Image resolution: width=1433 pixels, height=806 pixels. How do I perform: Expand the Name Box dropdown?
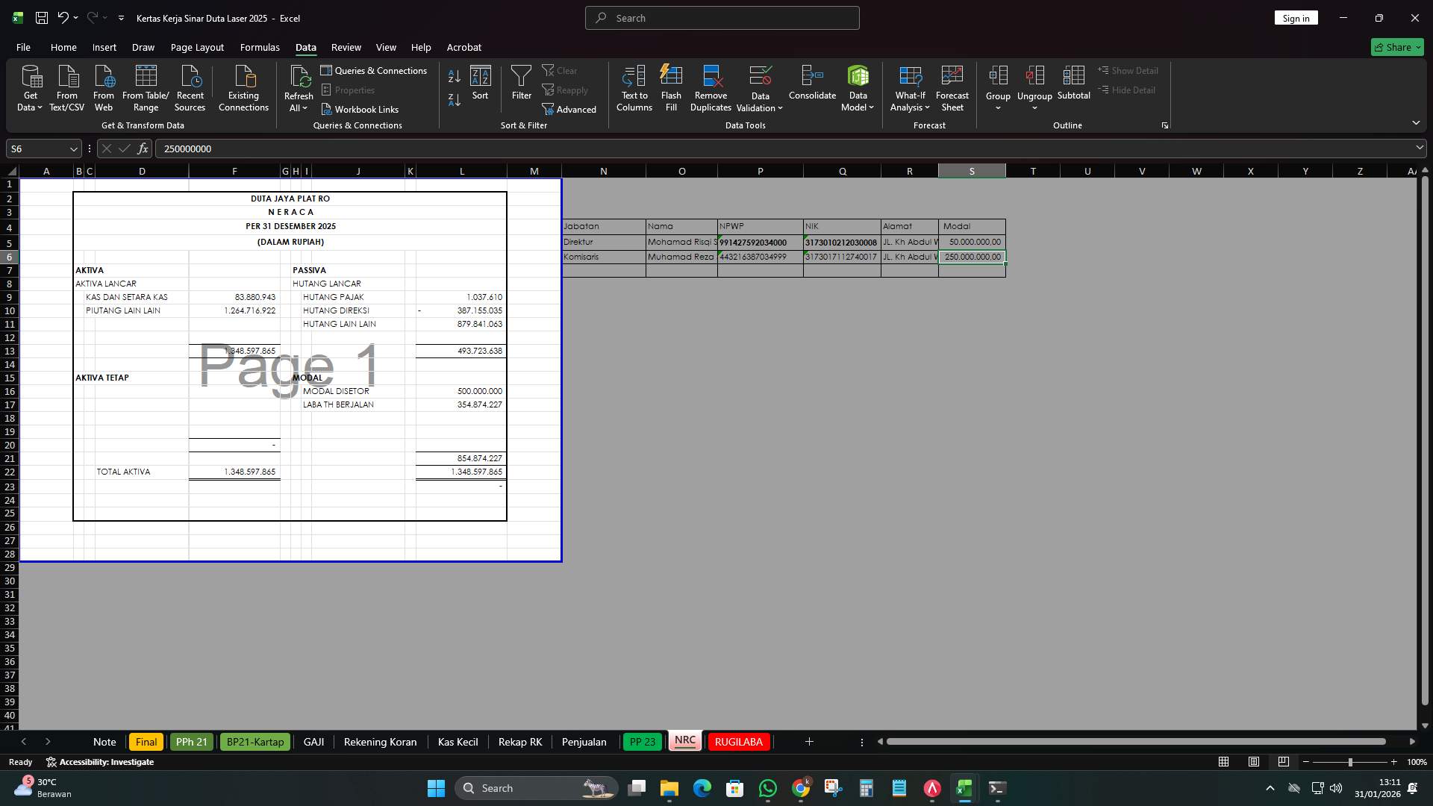tap(72, 149)
